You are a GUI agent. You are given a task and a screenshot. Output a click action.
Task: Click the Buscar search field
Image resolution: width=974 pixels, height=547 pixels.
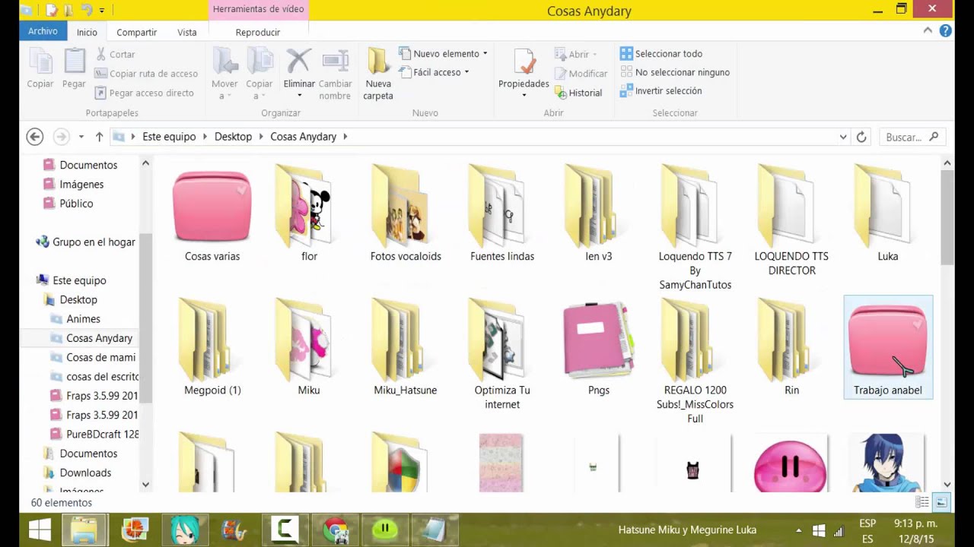pyautogui.click(x=912, y=137)
